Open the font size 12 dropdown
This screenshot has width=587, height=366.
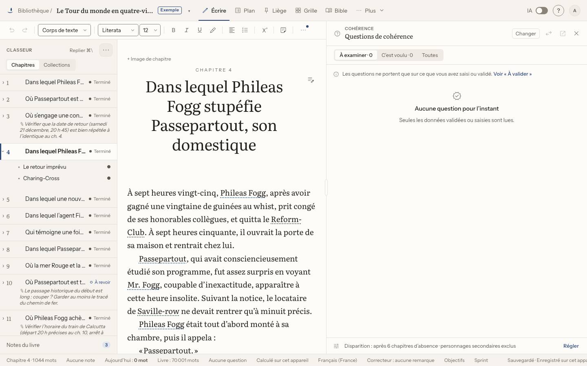tap(150, 30)
